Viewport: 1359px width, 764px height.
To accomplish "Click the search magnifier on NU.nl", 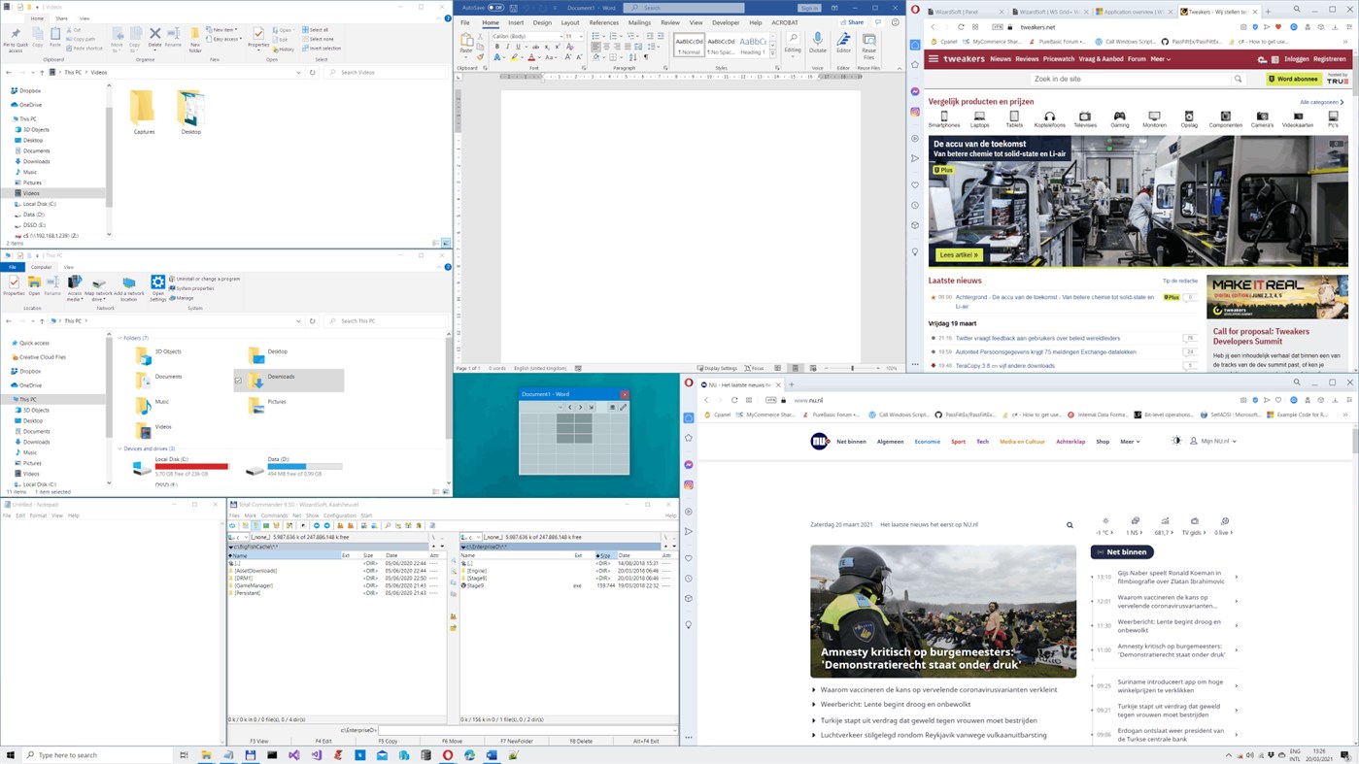I will [1070, 525].
